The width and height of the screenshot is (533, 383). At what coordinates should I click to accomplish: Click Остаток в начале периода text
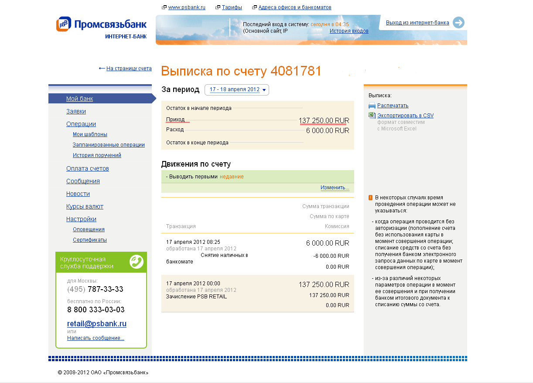coord(199,108)
